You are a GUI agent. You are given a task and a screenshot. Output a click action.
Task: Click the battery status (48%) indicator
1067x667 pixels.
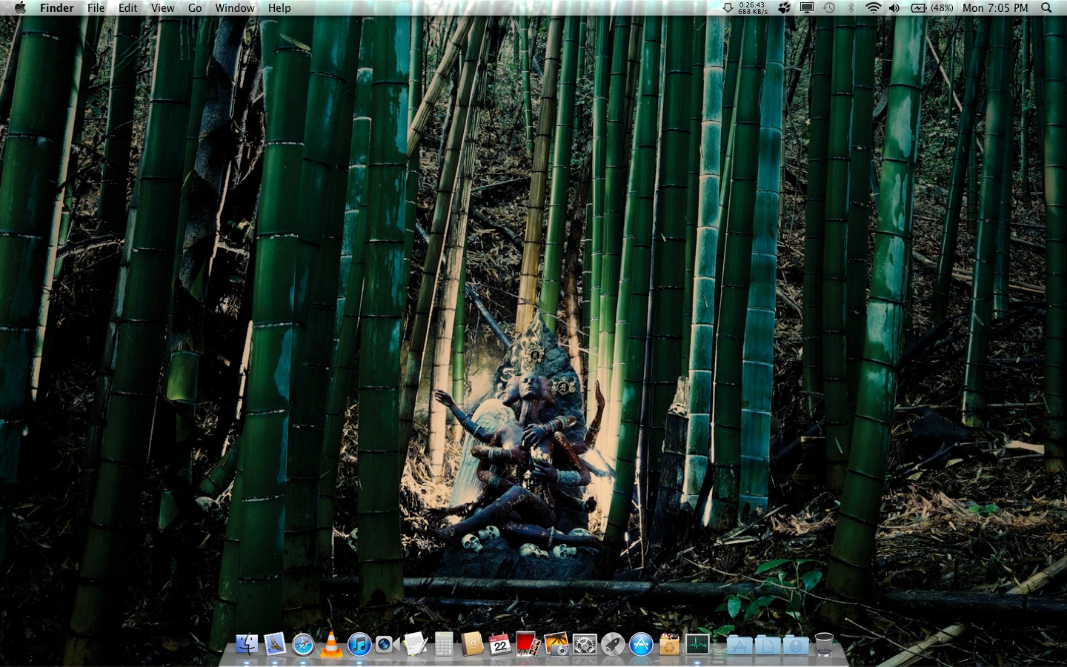pyautogui.click(x=931, y=8)
